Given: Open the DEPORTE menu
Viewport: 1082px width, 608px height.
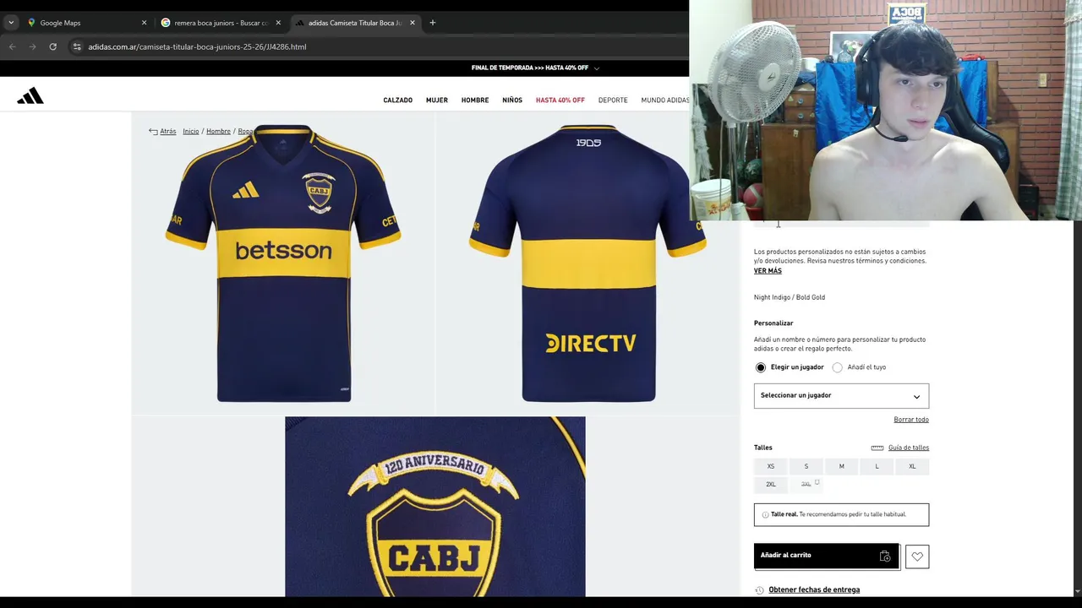Looking at the screenshot, I should point(613,100).
